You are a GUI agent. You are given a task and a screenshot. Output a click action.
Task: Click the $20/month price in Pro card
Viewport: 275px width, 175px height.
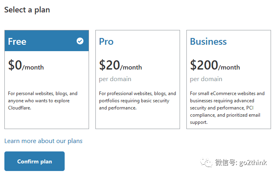tap(120, 66)
